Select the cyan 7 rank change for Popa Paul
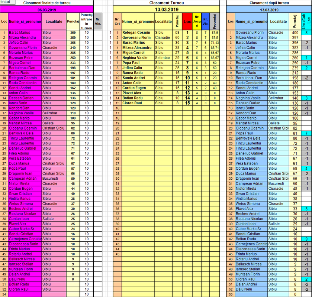312x297 pixels. 306,133
